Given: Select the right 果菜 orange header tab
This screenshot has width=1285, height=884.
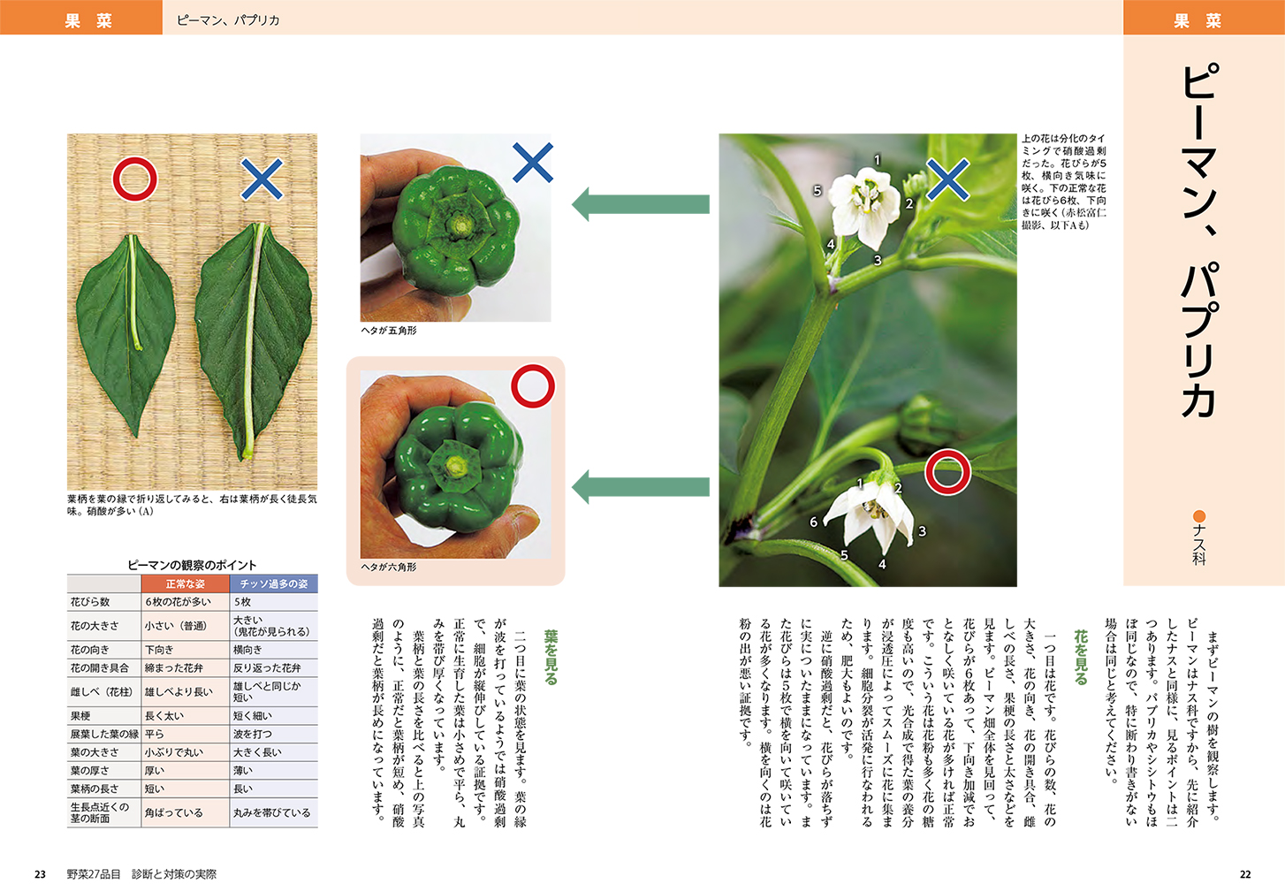Looking at the screenshot, I should pyautogui.click(x=1204, y=18).
